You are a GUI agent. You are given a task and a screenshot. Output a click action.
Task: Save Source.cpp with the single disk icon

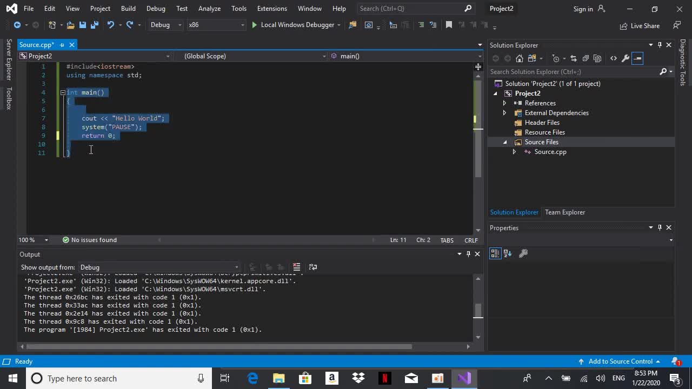[x=83, y=25]
